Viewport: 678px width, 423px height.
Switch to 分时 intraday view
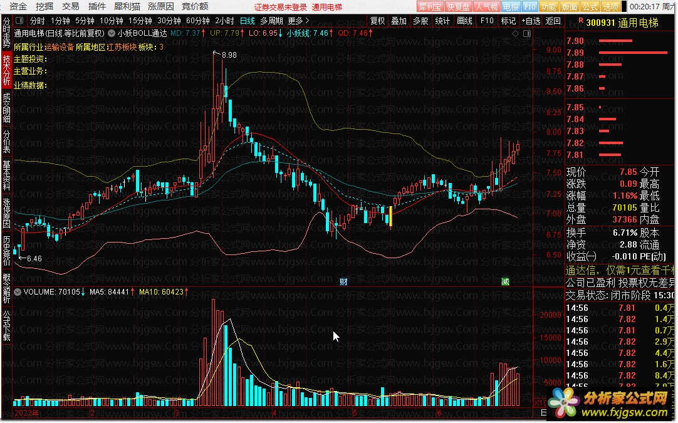[x=37, y=21]
